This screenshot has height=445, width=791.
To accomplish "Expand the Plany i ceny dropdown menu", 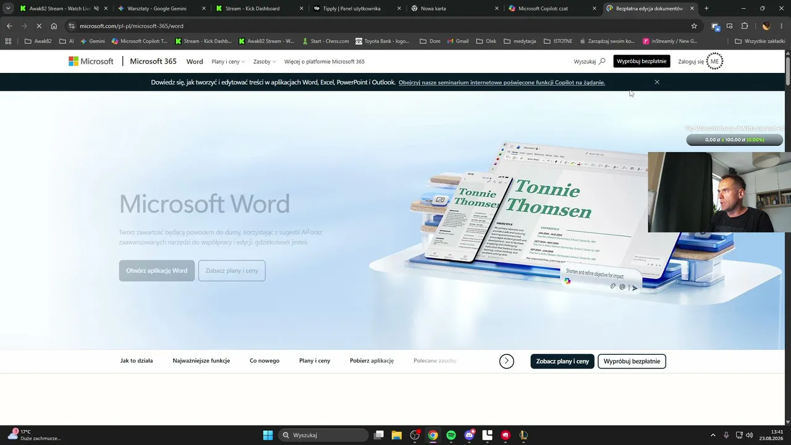I will coord(228,62).
